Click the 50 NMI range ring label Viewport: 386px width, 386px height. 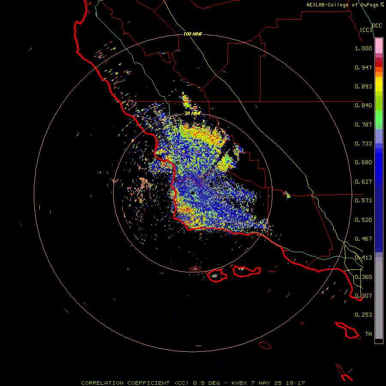tap(193, 113)
